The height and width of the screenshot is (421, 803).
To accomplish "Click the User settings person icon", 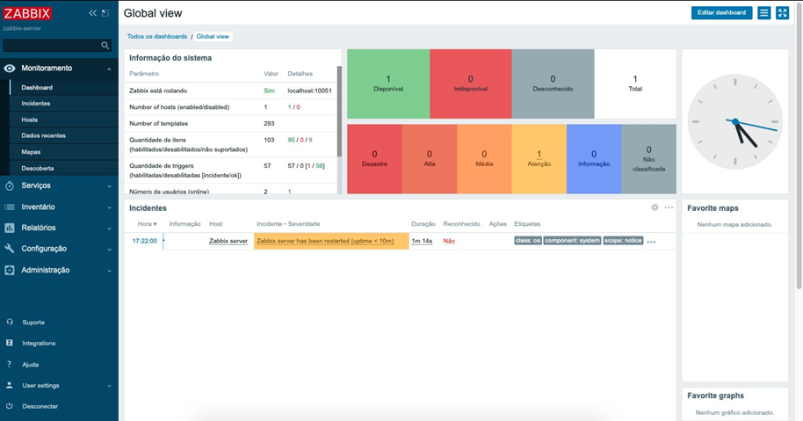I will click(9, 385).
